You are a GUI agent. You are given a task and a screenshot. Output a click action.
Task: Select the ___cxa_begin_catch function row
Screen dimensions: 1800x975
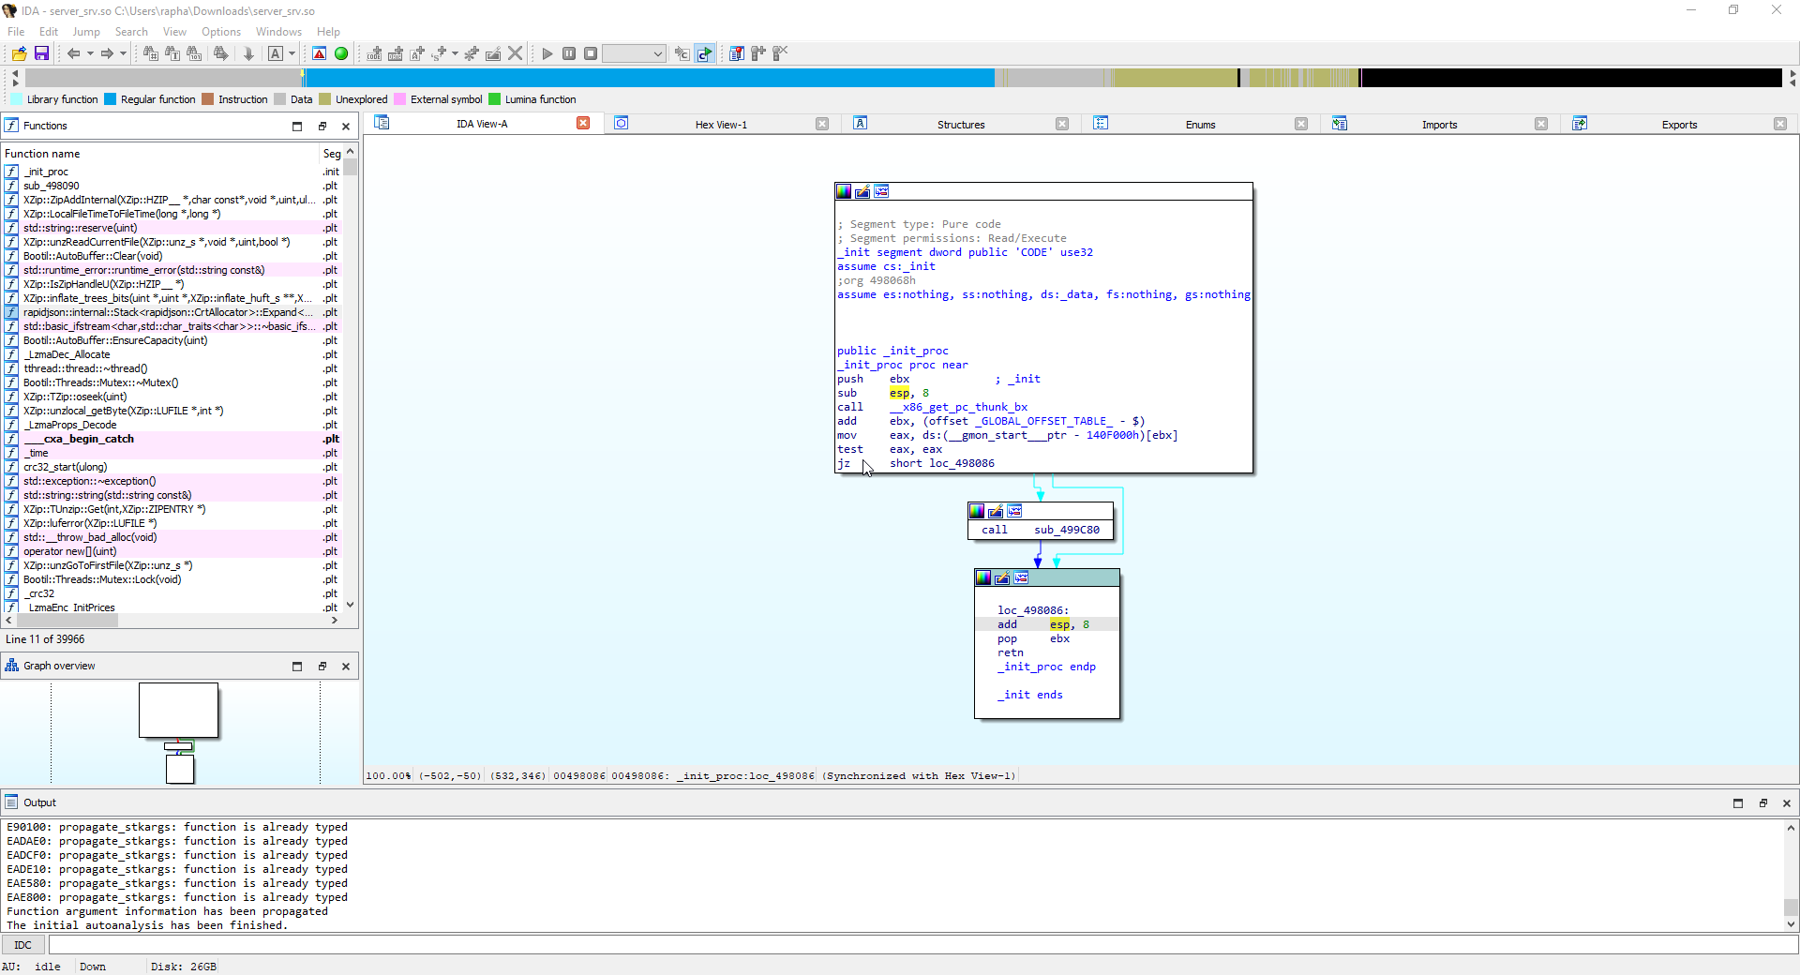(x=172, y=439)
